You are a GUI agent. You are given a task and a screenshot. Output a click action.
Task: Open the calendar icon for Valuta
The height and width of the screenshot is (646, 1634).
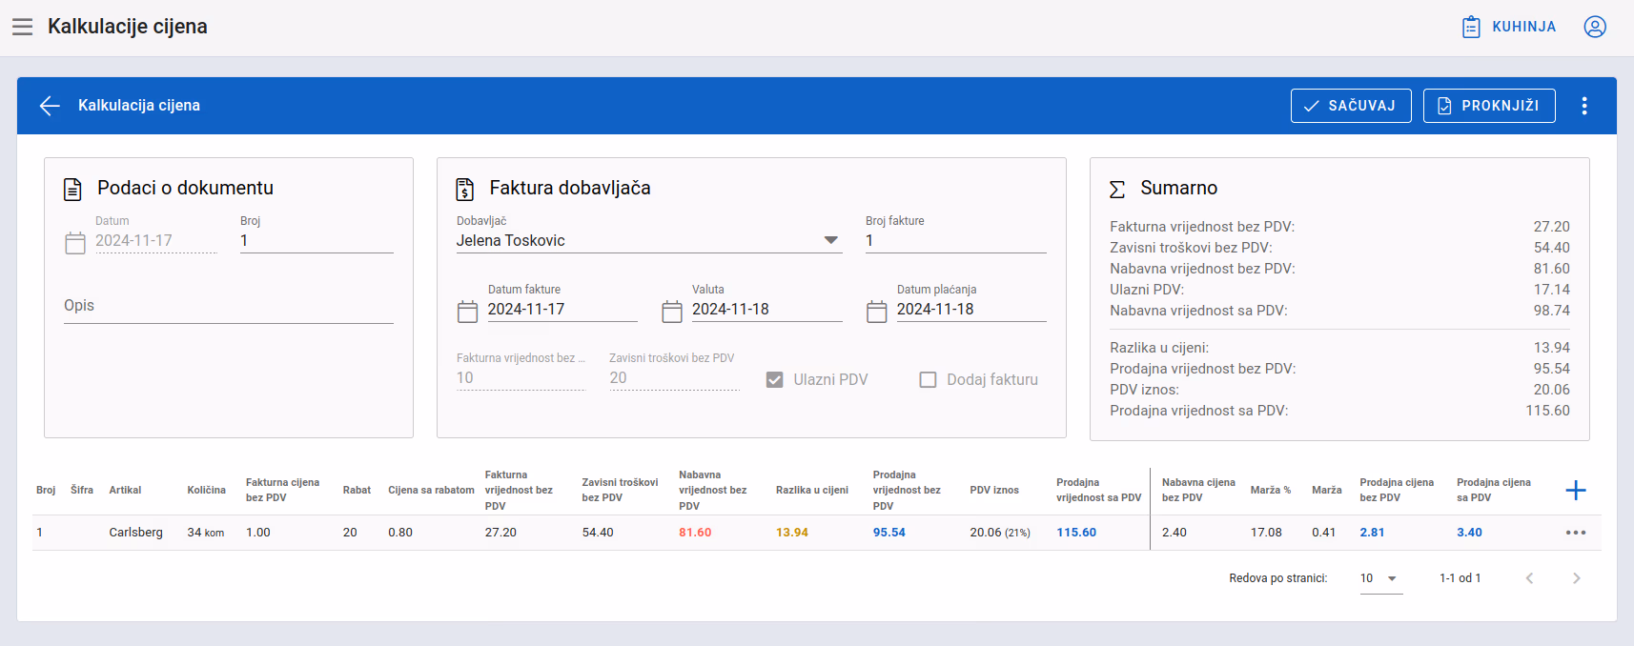672,312
